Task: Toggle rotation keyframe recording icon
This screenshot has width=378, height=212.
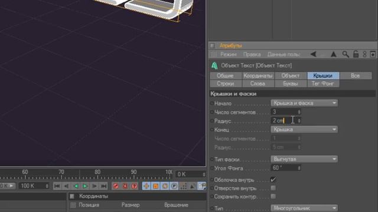Action: (x=165, y=186)
